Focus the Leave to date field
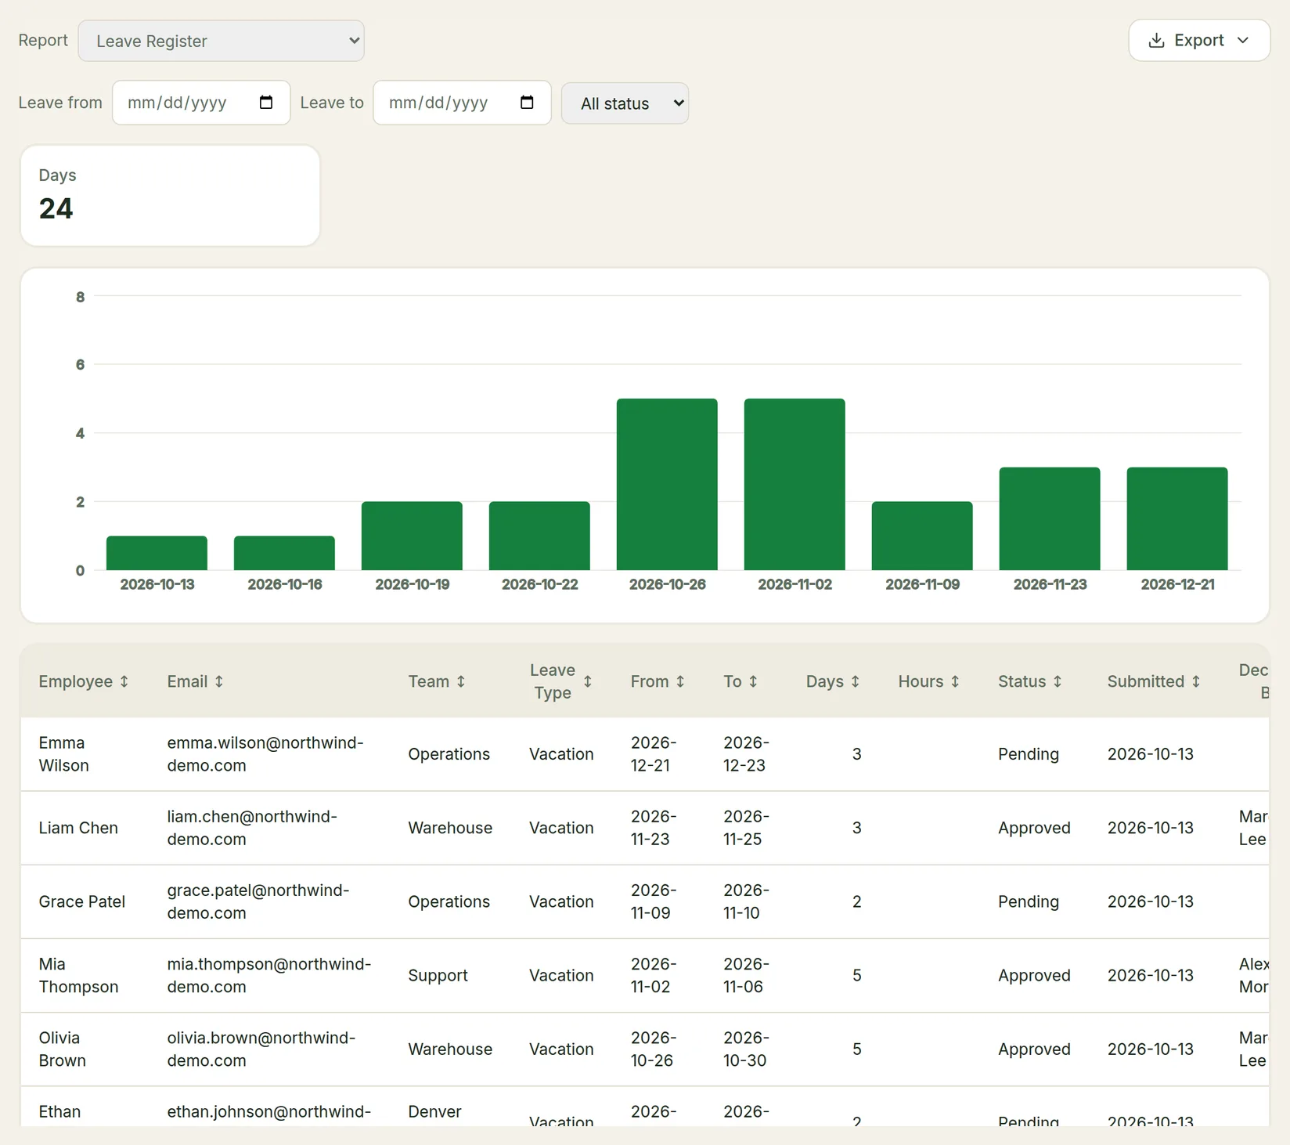 tap(462, 103)
